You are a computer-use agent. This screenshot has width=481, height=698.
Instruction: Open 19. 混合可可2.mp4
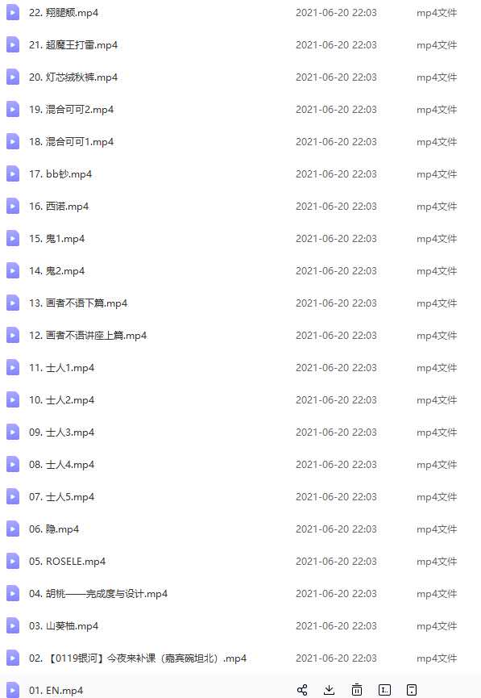click(71, 110)
